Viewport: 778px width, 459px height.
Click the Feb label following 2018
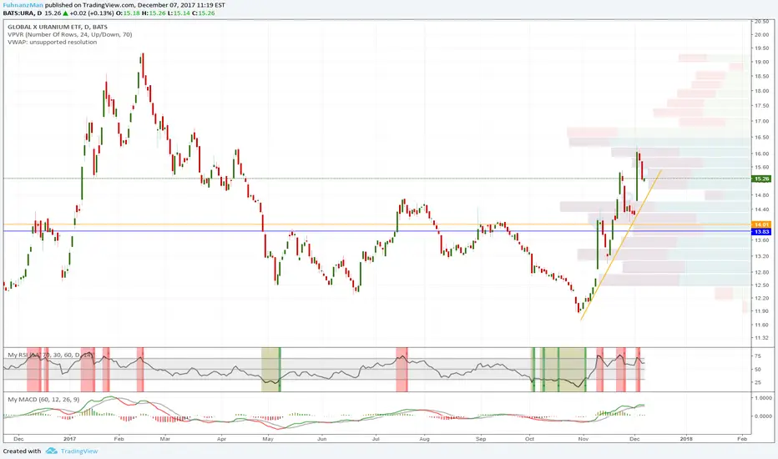click(742, 439)
